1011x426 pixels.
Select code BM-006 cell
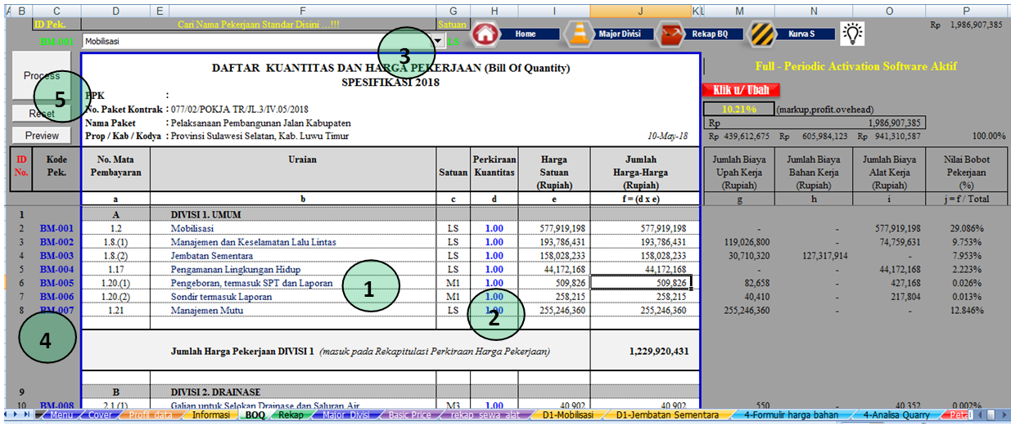(56, 298)
